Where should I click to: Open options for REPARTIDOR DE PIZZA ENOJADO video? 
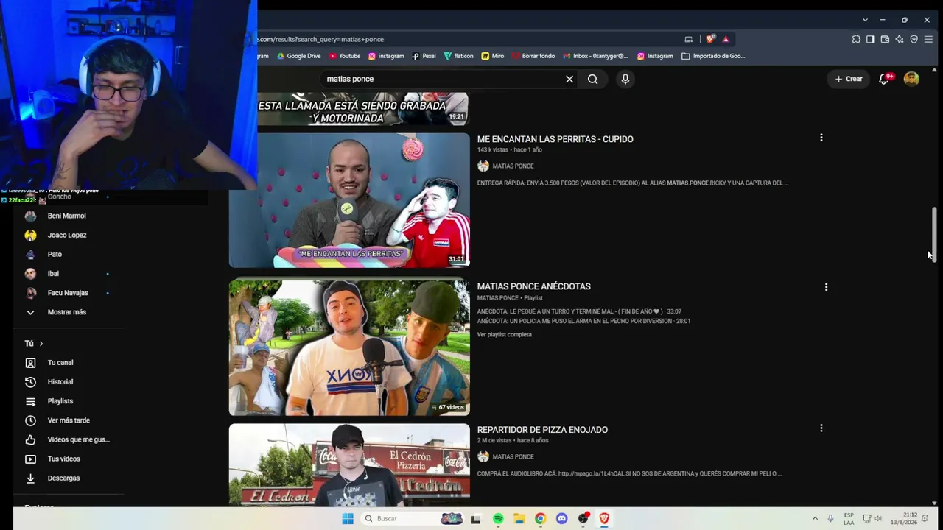point(821,428)
